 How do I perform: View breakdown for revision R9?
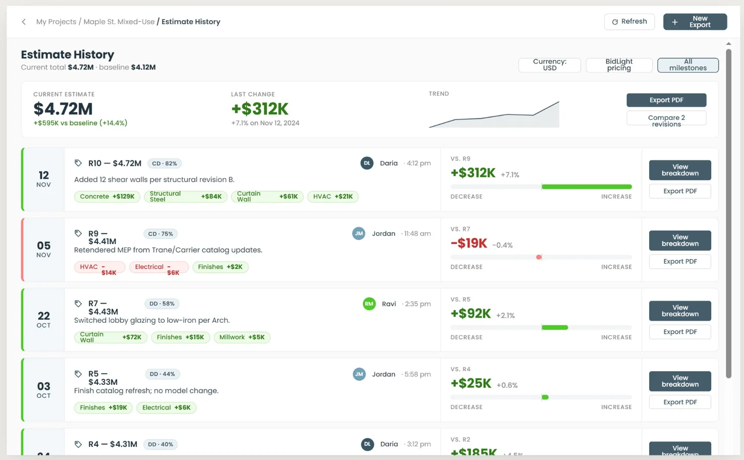pyautogui.click(x=680, y=241)
